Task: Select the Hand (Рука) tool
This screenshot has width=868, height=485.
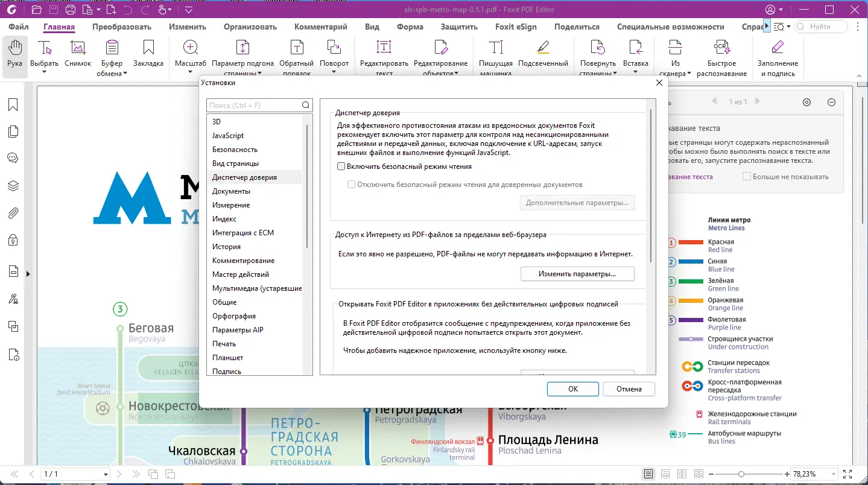Action: tap(14, 55)
